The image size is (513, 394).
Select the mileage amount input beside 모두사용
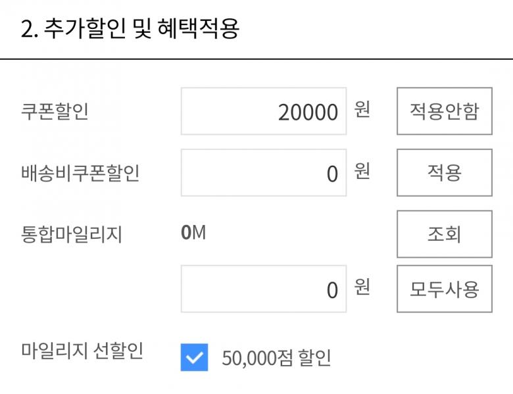click(x=264, y=289)
